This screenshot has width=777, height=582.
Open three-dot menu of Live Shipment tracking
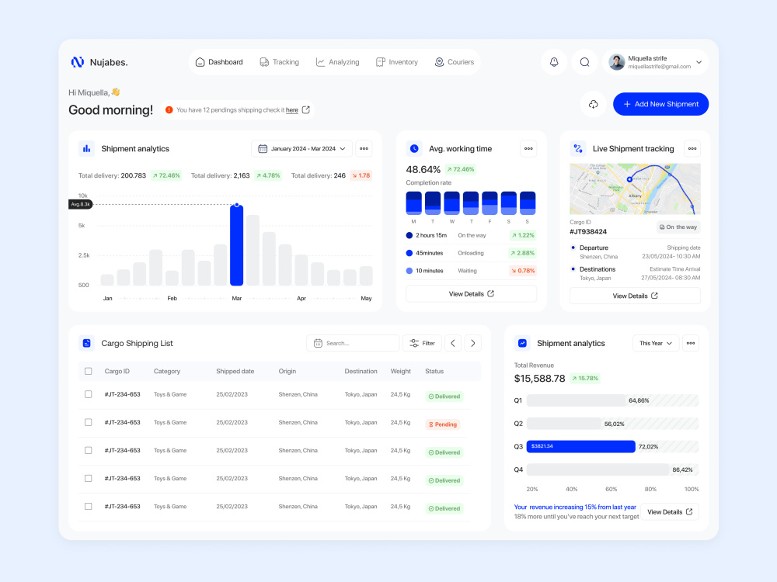692,148
